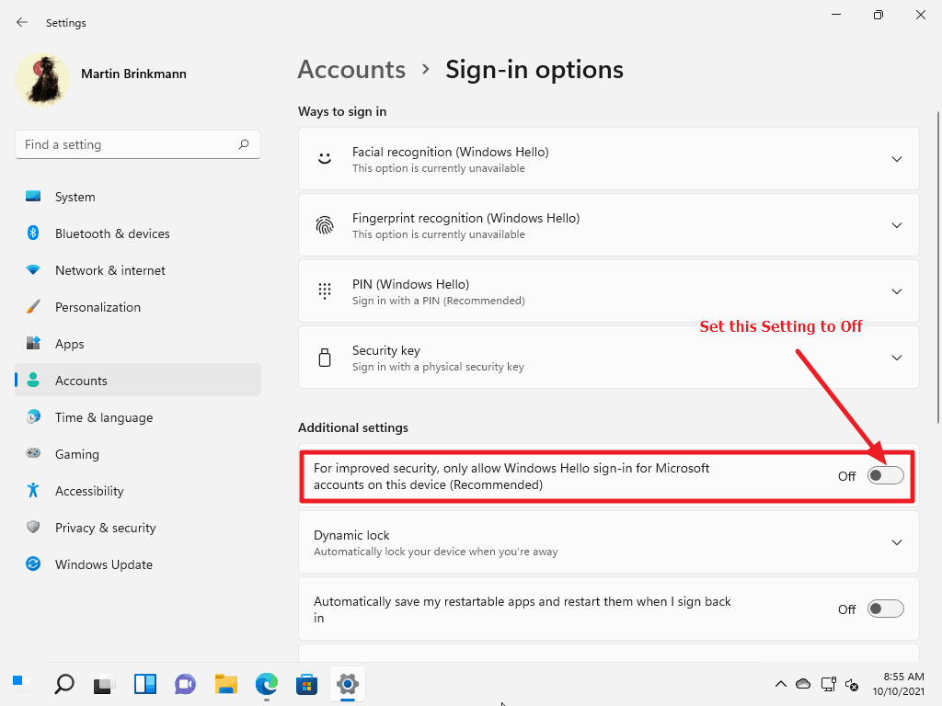Image resolution: width=942 pixels, height=706 pixels.
Task: Launch Microsoft Edge from the taskbar
Action: click(x=266, y=685)
